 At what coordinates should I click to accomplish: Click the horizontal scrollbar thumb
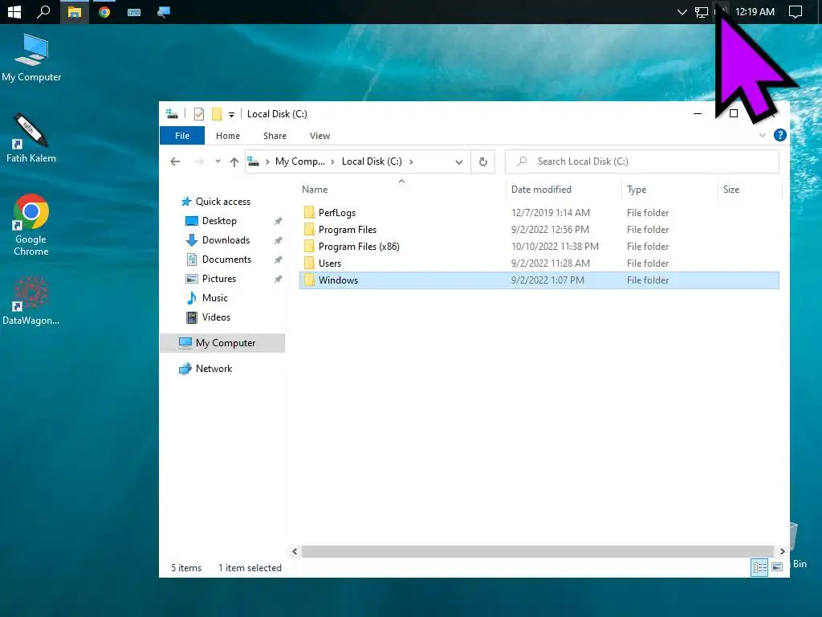(x=538, y=551)
